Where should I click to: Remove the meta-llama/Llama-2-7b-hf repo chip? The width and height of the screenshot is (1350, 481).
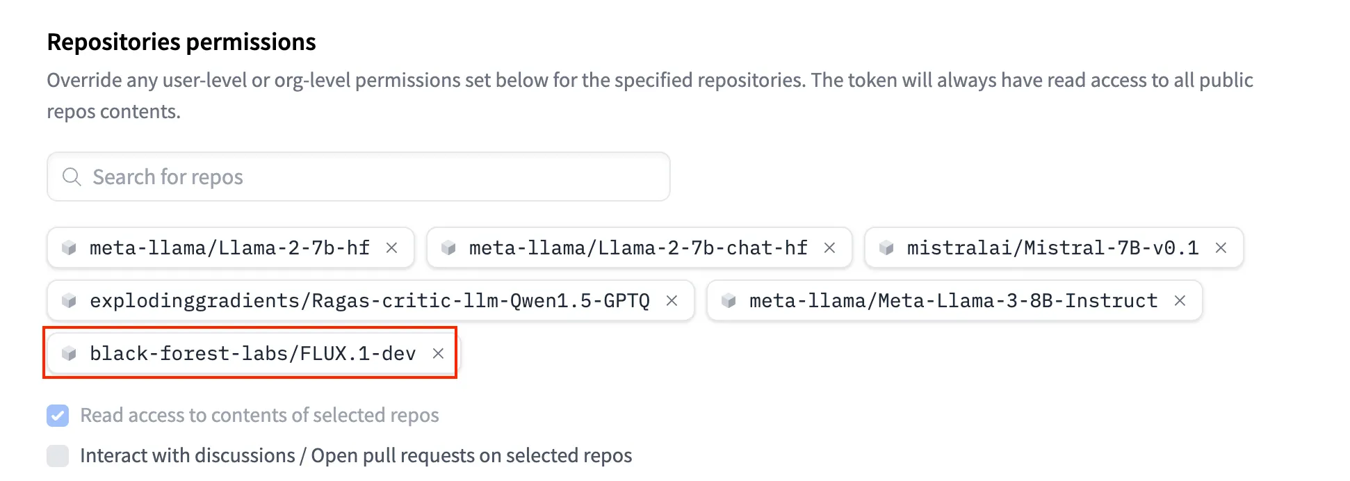pyautogui.click(x=391, y=248)
